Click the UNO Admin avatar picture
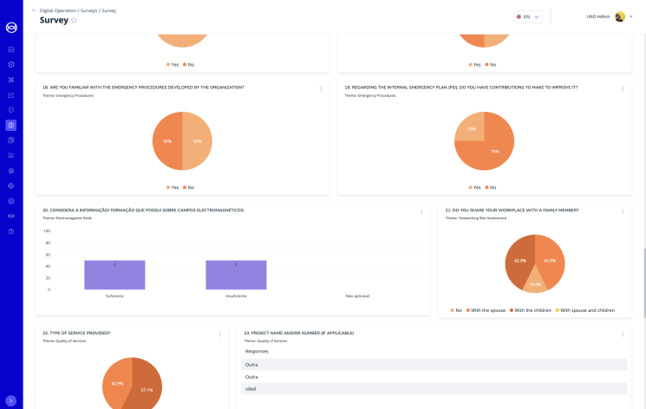Image resolution: width=646 pixels, height=409 pixels. point(620,16)
